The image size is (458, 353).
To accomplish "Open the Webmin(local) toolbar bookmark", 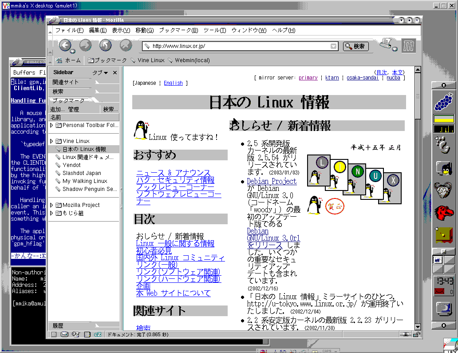I will tap(189, 60).
